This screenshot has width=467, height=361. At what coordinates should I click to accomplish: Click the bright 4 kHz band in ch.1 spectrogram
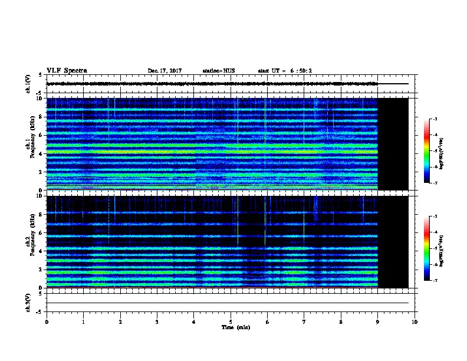212,152
